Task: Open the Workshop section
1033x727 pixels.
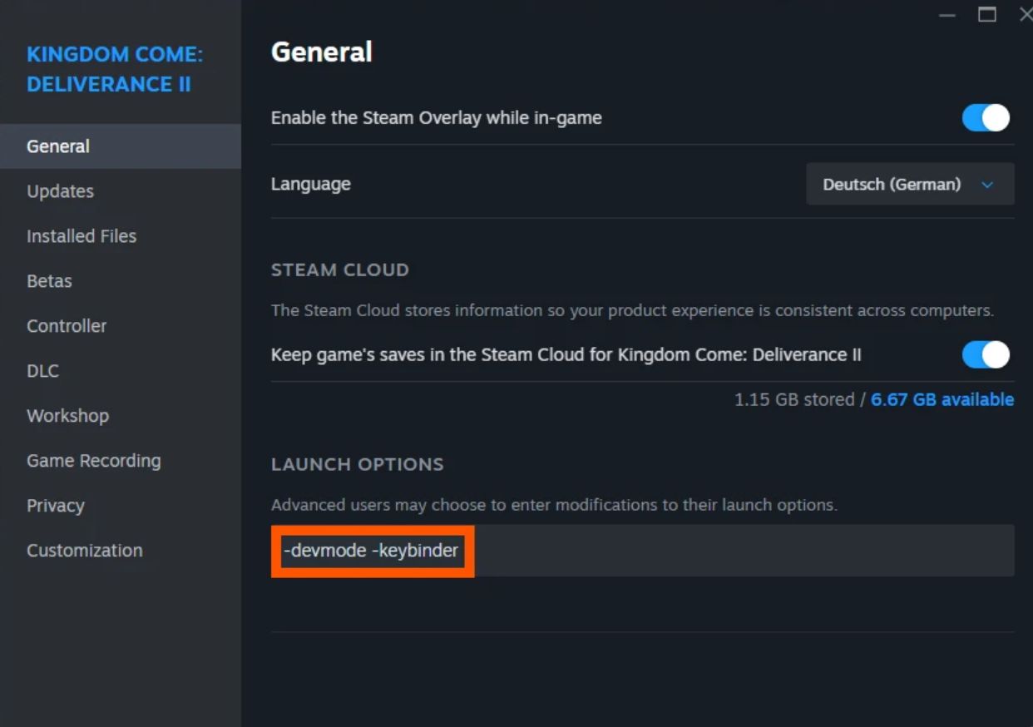Action: (x=68, y=416)
